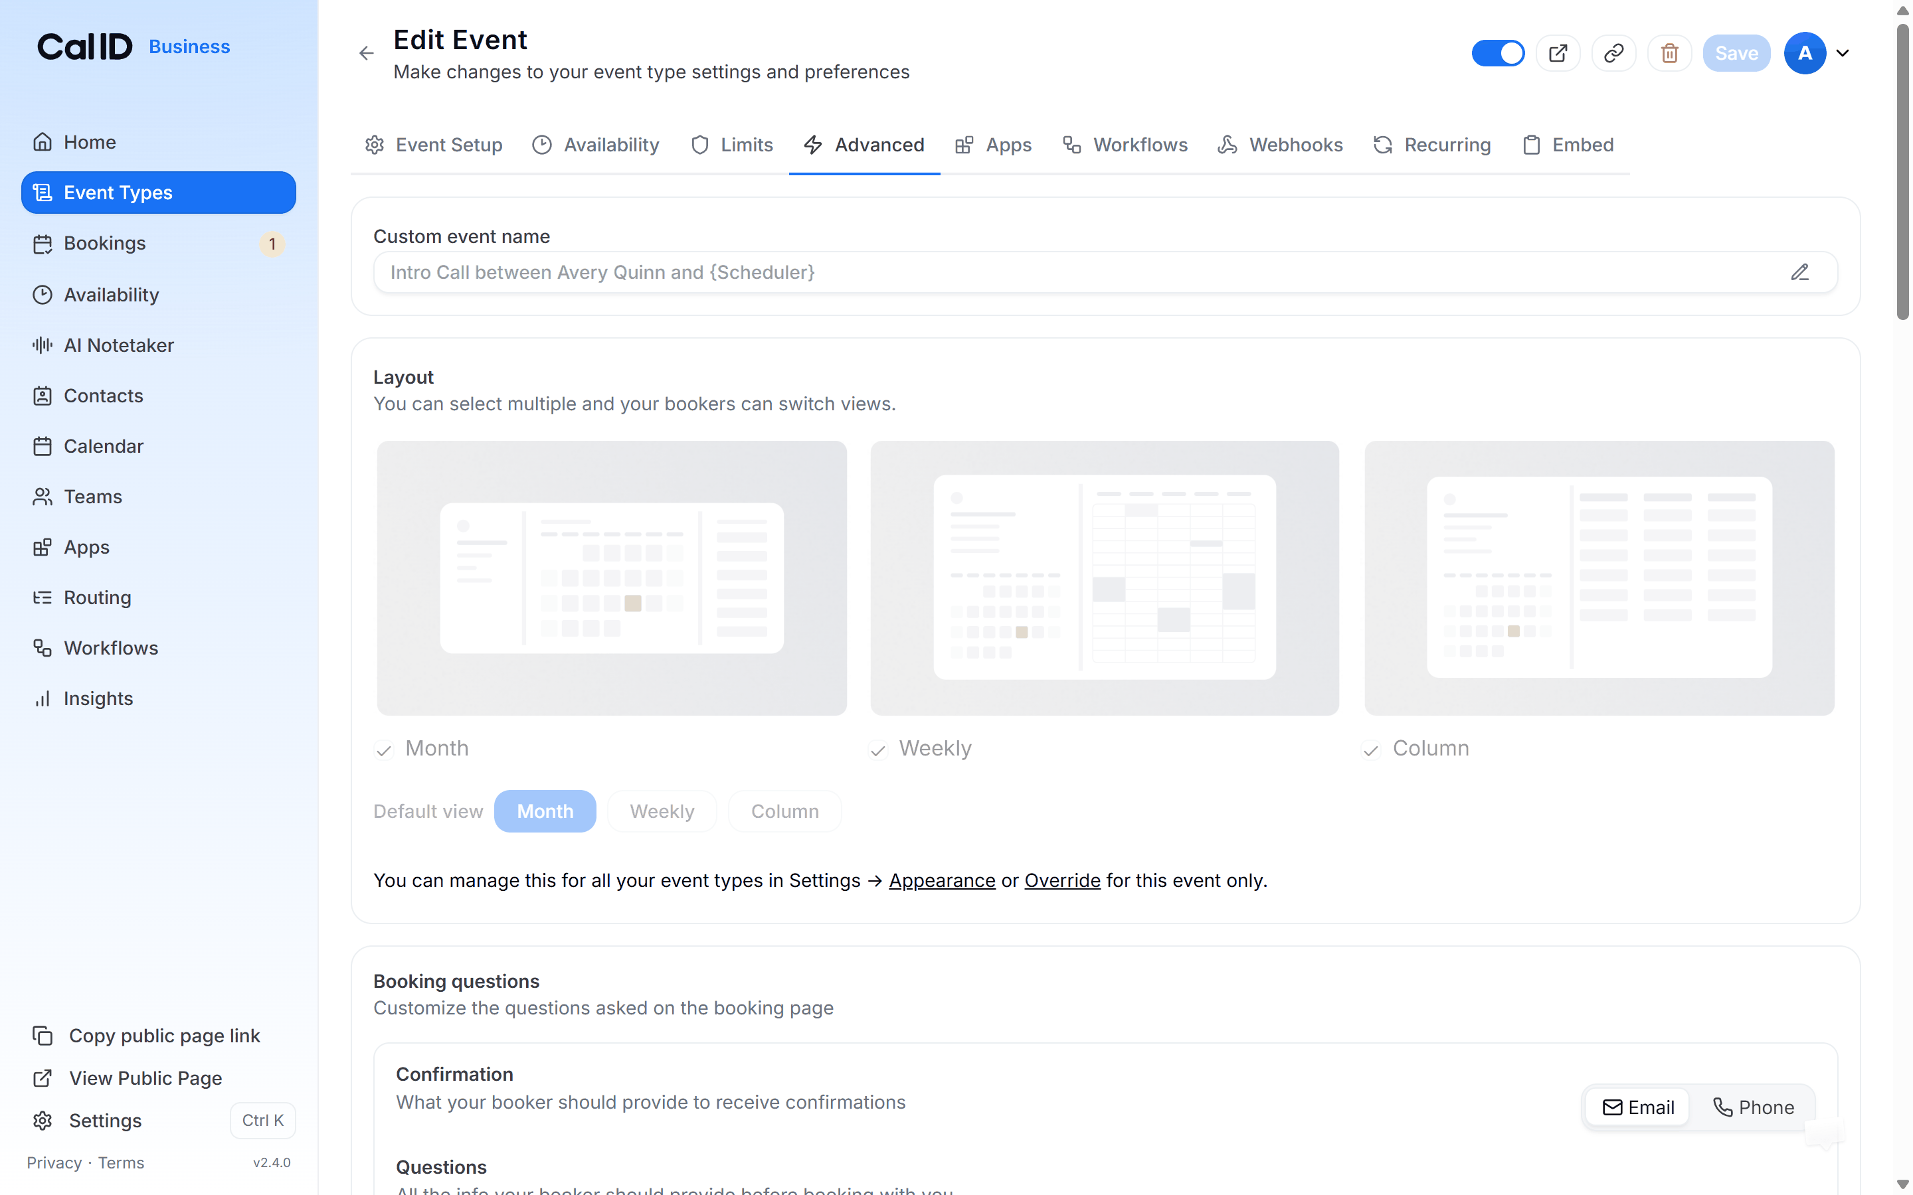Open the Privacy link
1913x1195 pixels.
[x=54, y=1162]
